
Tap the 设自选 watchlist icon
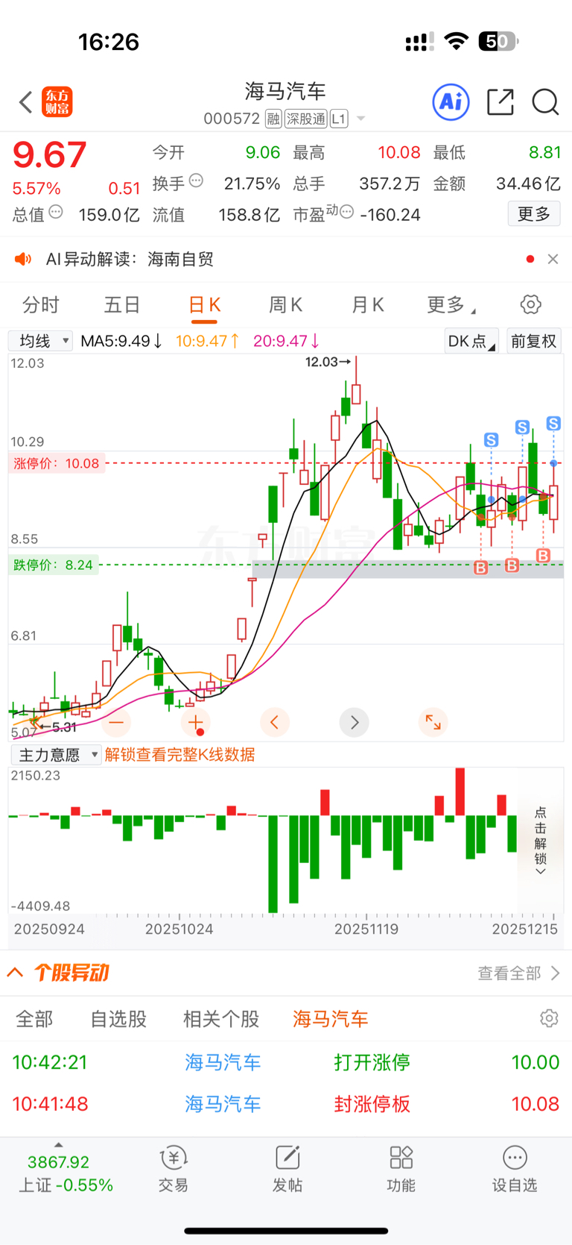tap(515, 1170)
